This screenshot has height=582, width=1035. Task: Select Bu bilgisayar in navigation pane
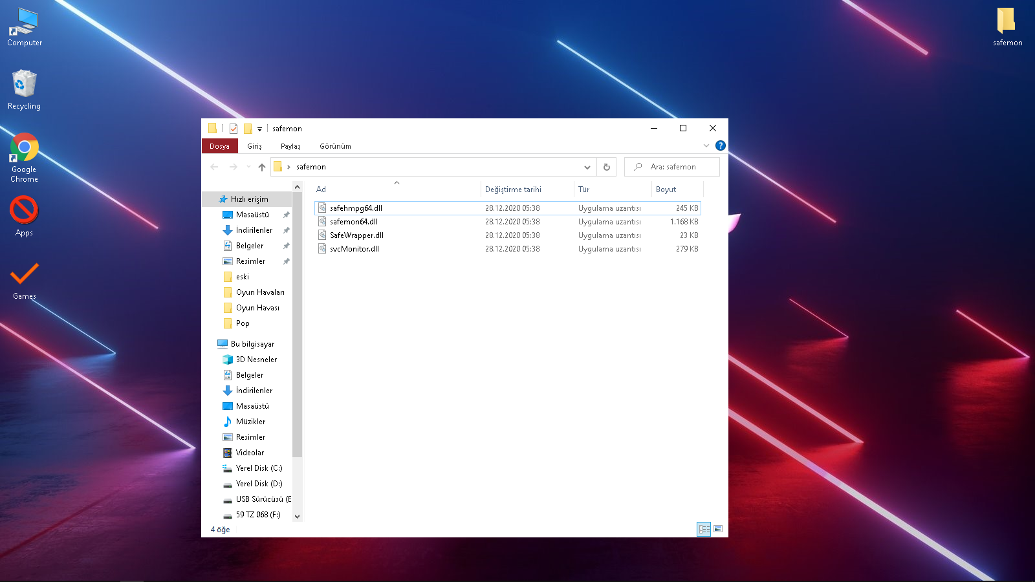tap(252, 344)
